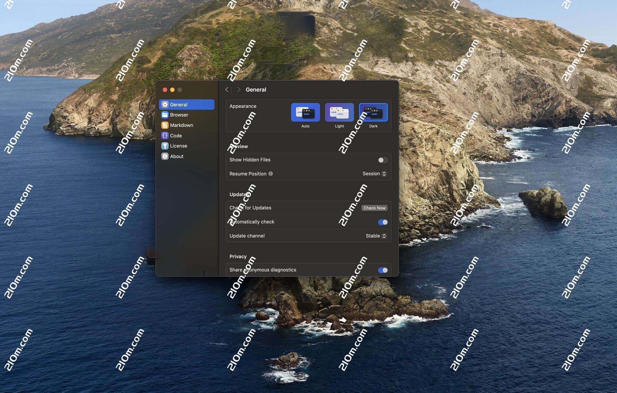The height and width of the screenshot is (393, 617).
Task: Click the Share anonymous diagnostics label
Action: 263,270
